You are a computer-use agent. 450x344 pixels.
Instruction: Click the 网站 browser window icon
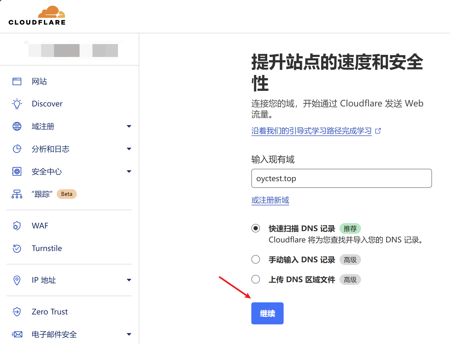(17, 81)
